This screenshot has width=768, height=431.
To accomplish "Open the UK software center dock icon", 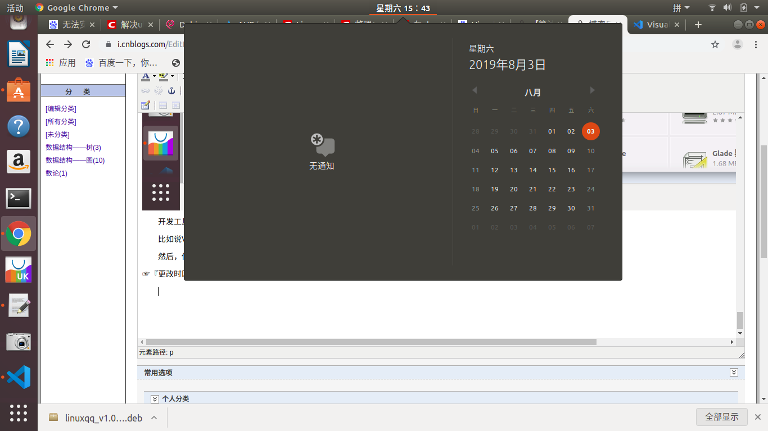I will [x=19, y=270].
